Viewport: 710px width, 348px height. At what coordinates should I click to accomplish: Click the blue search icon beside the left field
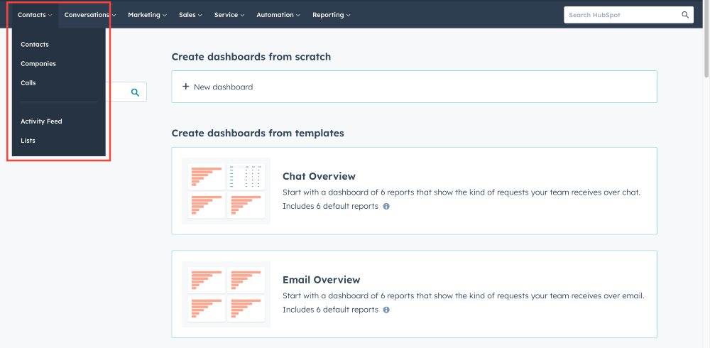pos(135,92)
